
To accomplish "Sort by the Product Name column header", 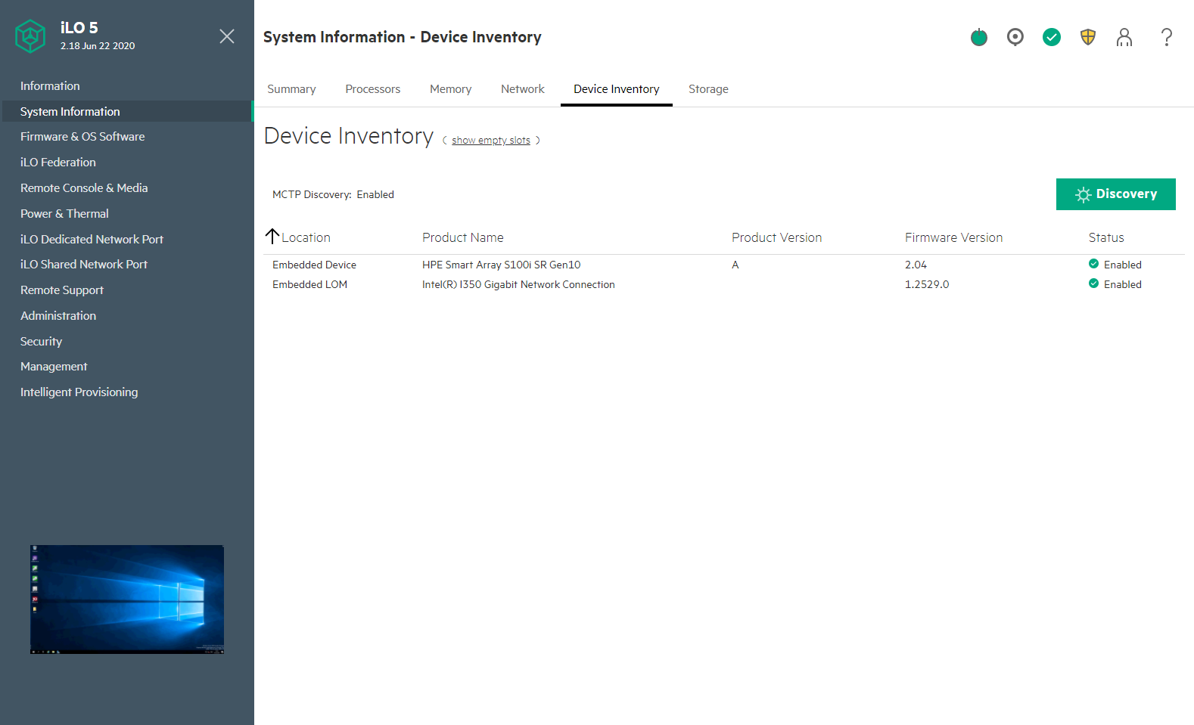I will point(463,237).
